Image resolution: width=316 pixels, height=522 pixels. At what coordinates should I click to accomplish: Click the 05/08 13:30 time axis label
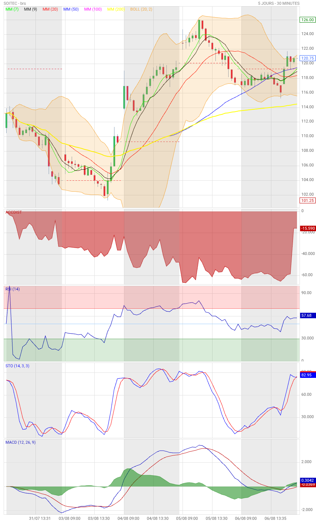tap(217, 518)
